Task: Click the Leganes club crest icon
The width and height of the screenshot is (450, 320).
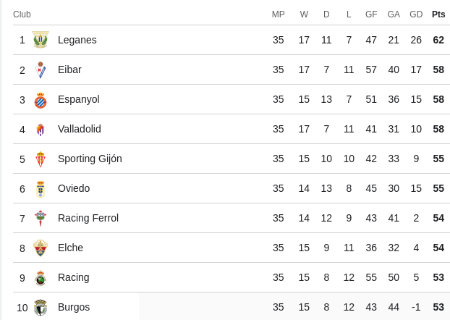Action: [x=41, y=40]
